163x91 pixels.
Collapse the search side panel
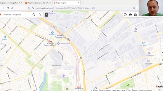coord(46,15)
